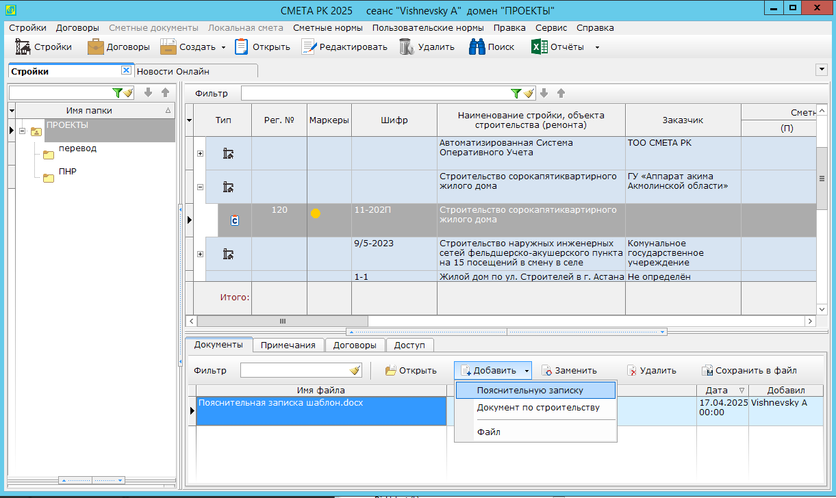The width and height of the screenshot is (836, 498).
Task: Expand the Создать dropdown arrow
Action: [223, 48]
